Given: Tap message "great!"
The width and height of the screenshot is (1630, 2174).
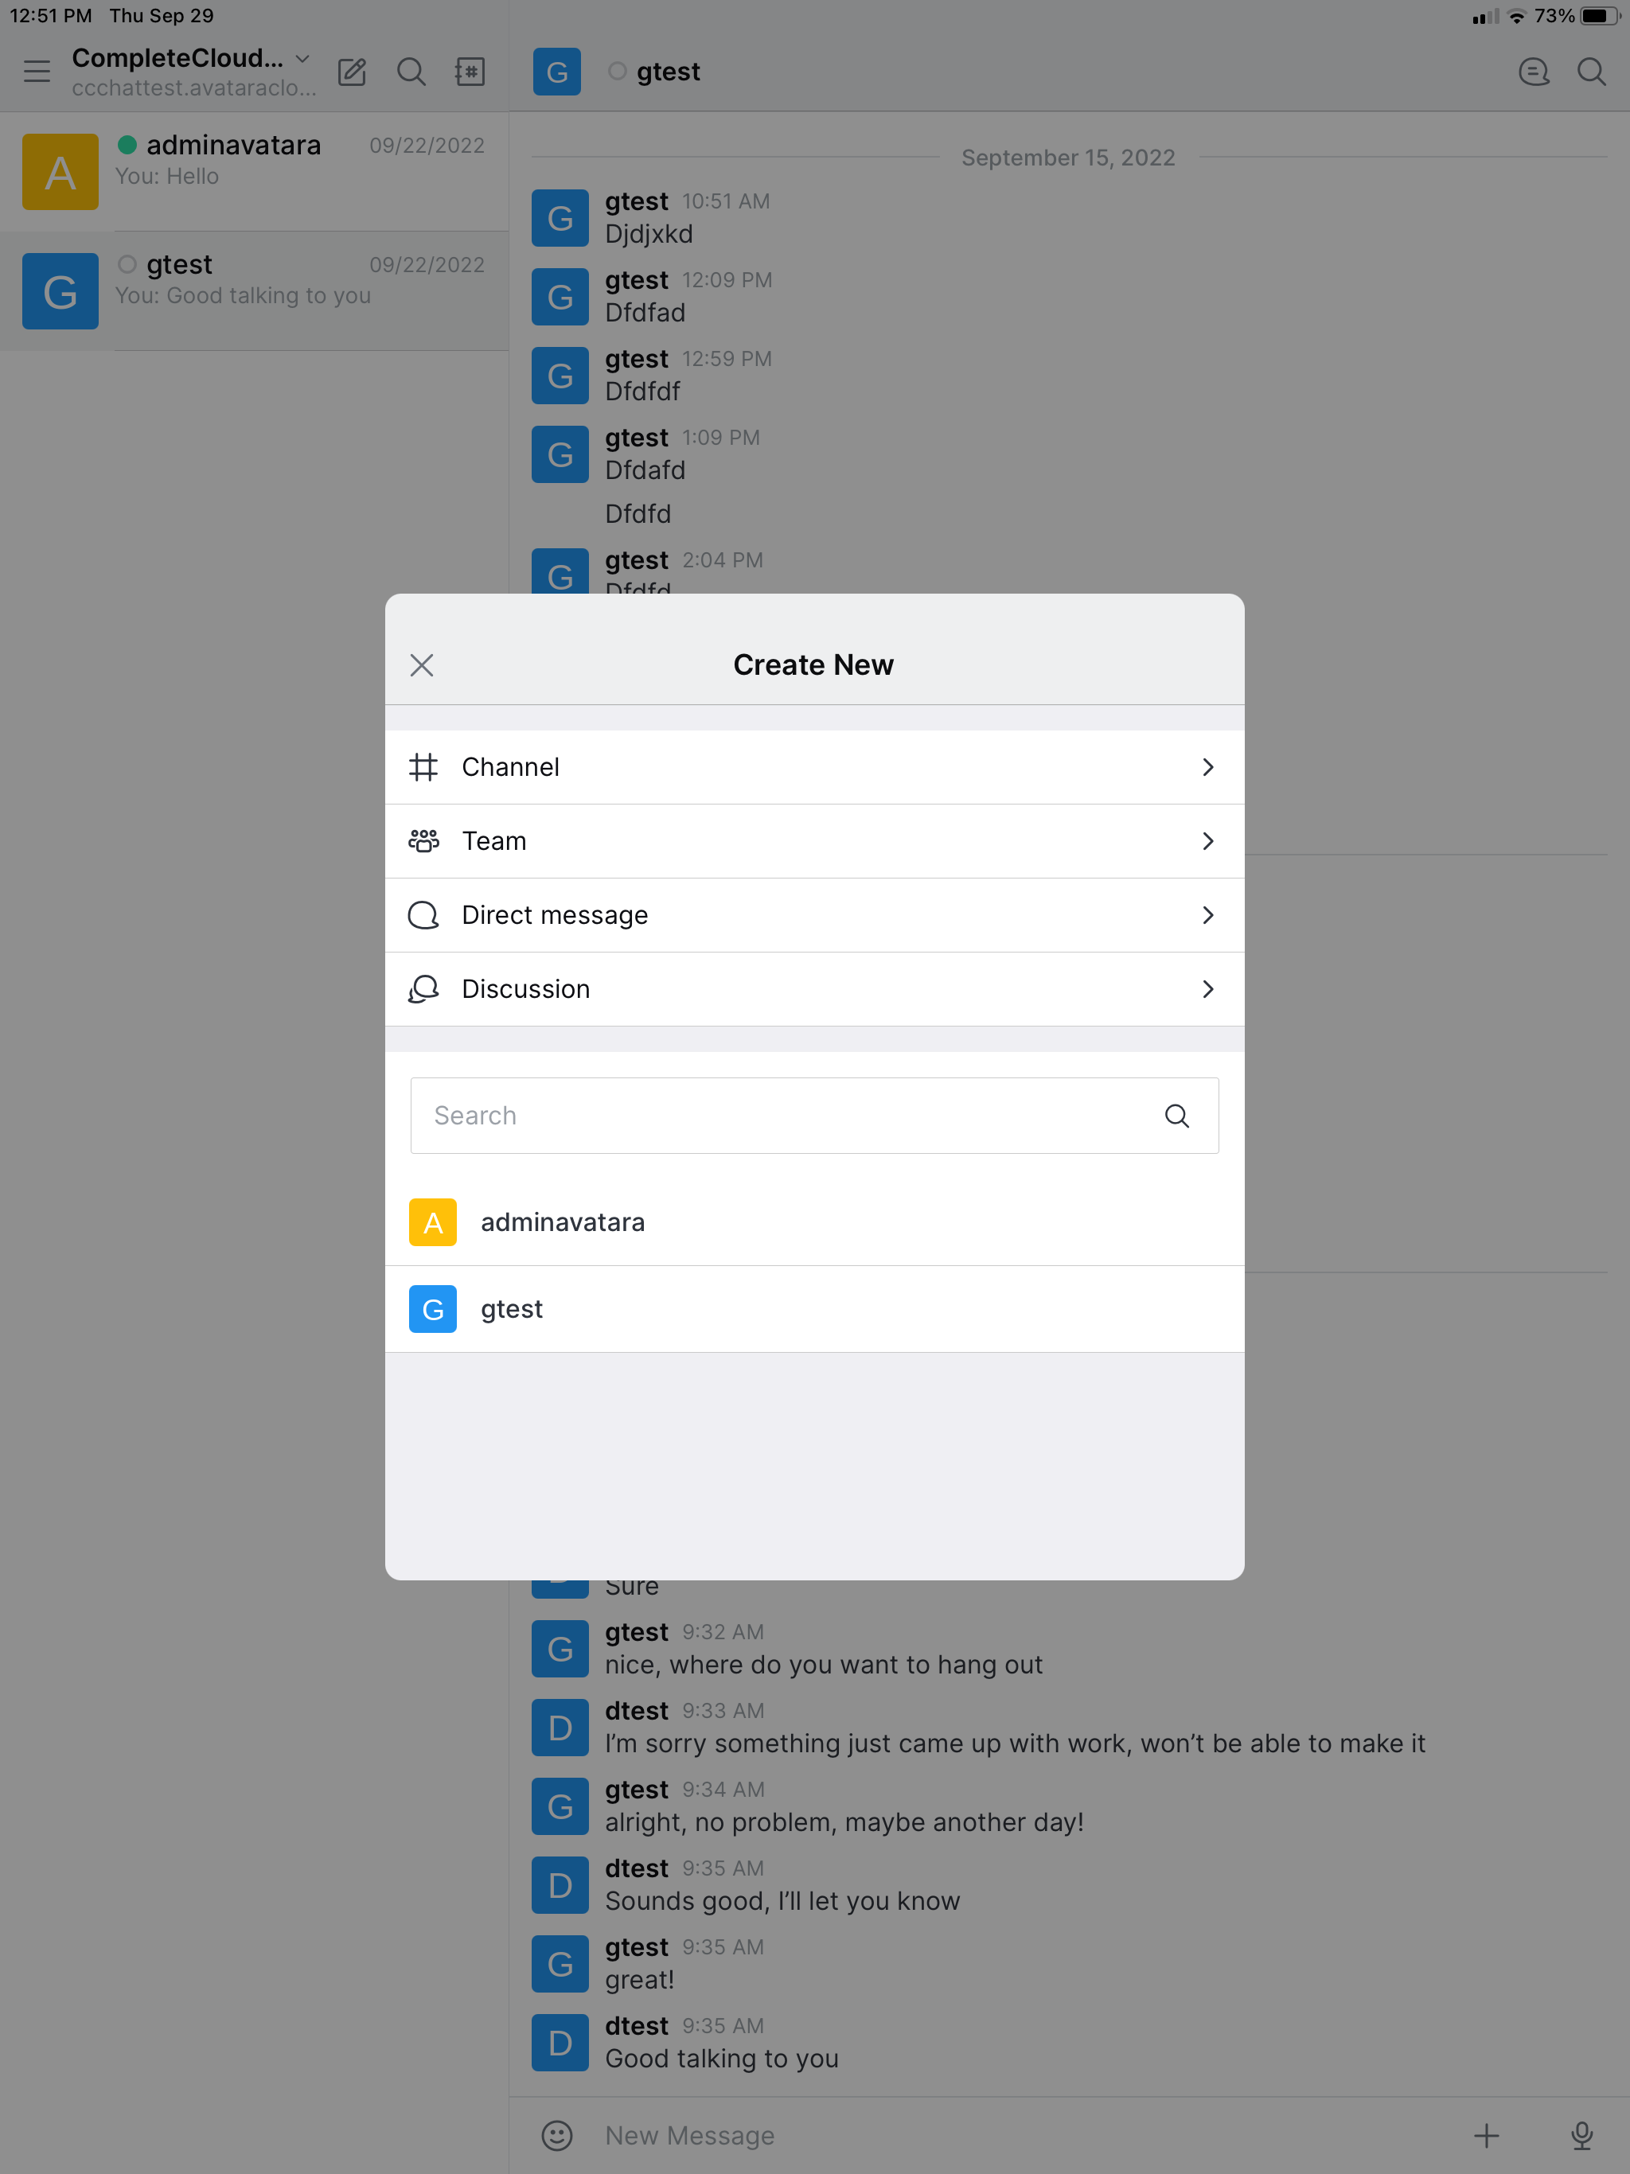Looking at the screenshot, I should coord(640,1979).
